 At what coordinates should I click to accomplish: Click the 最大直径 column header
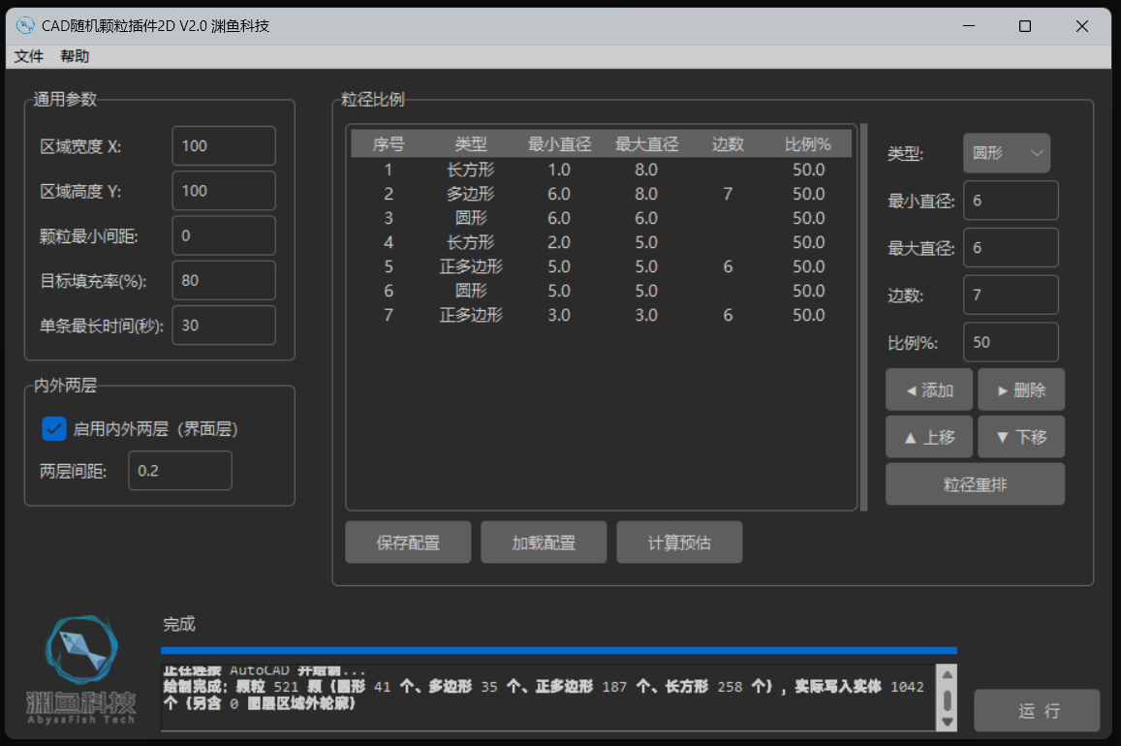pyautogui.click(x=646, y=144)
